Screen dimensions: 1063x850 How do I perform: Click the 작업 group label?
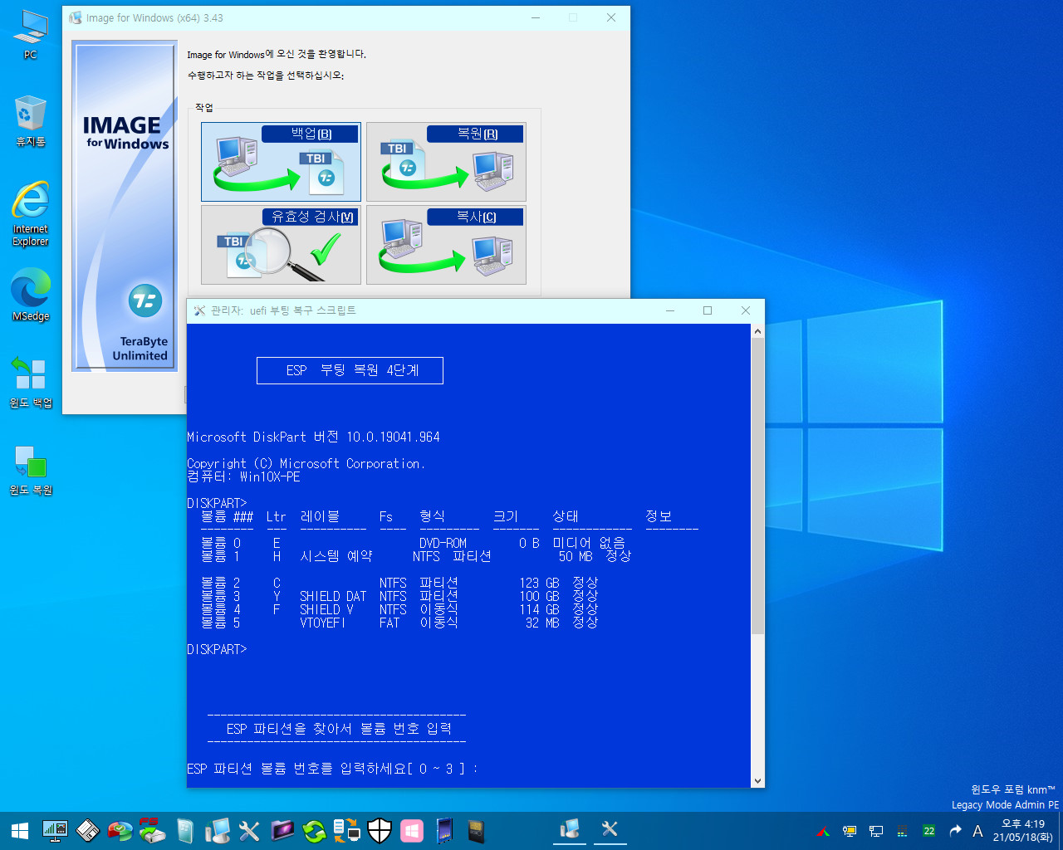pyautogui.click(x=204, y=108)
